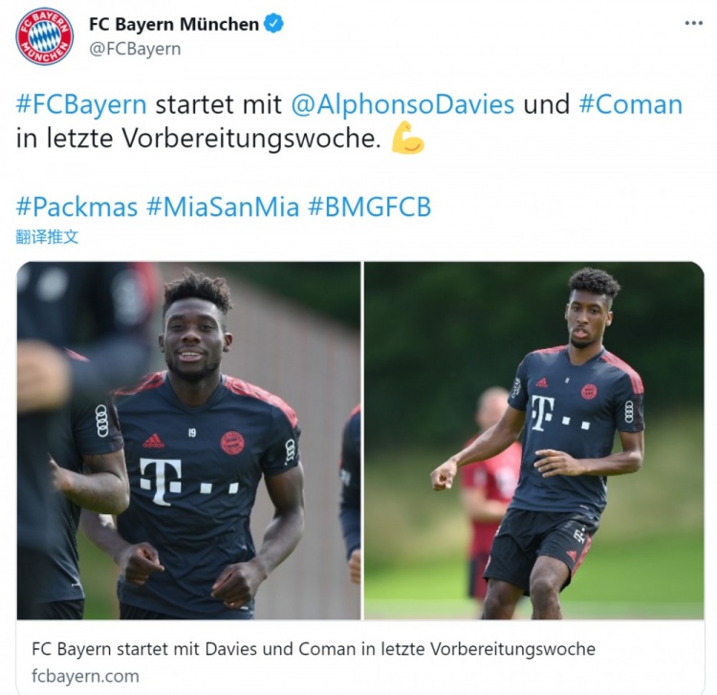Open the #Coman hashtag
This screenshot has height=695, width=717.
tap(631, 105)
